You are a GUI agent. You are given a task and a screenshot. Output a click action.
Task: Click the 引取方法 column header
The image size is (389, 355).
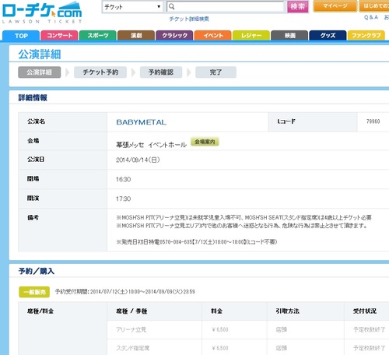click(x=288, y=311)
